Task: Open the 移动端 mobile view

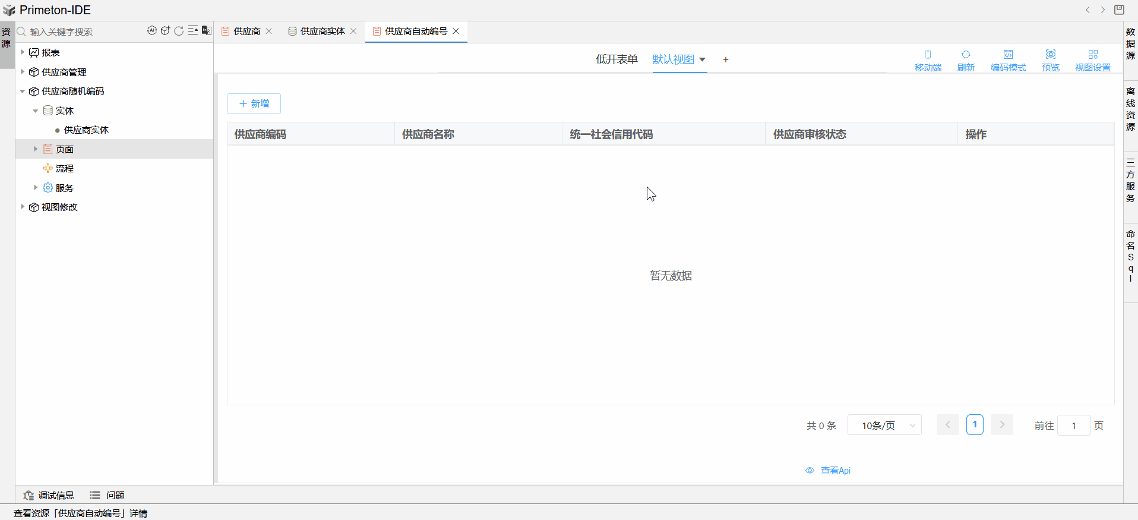Action: point(928,60)
